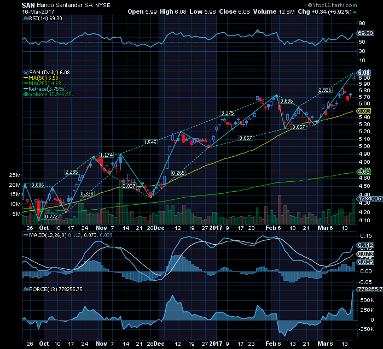The width and height of the screenshot is (383, 349).
Task: Click the 3.375 retracement label
Action: pos(228,113)
